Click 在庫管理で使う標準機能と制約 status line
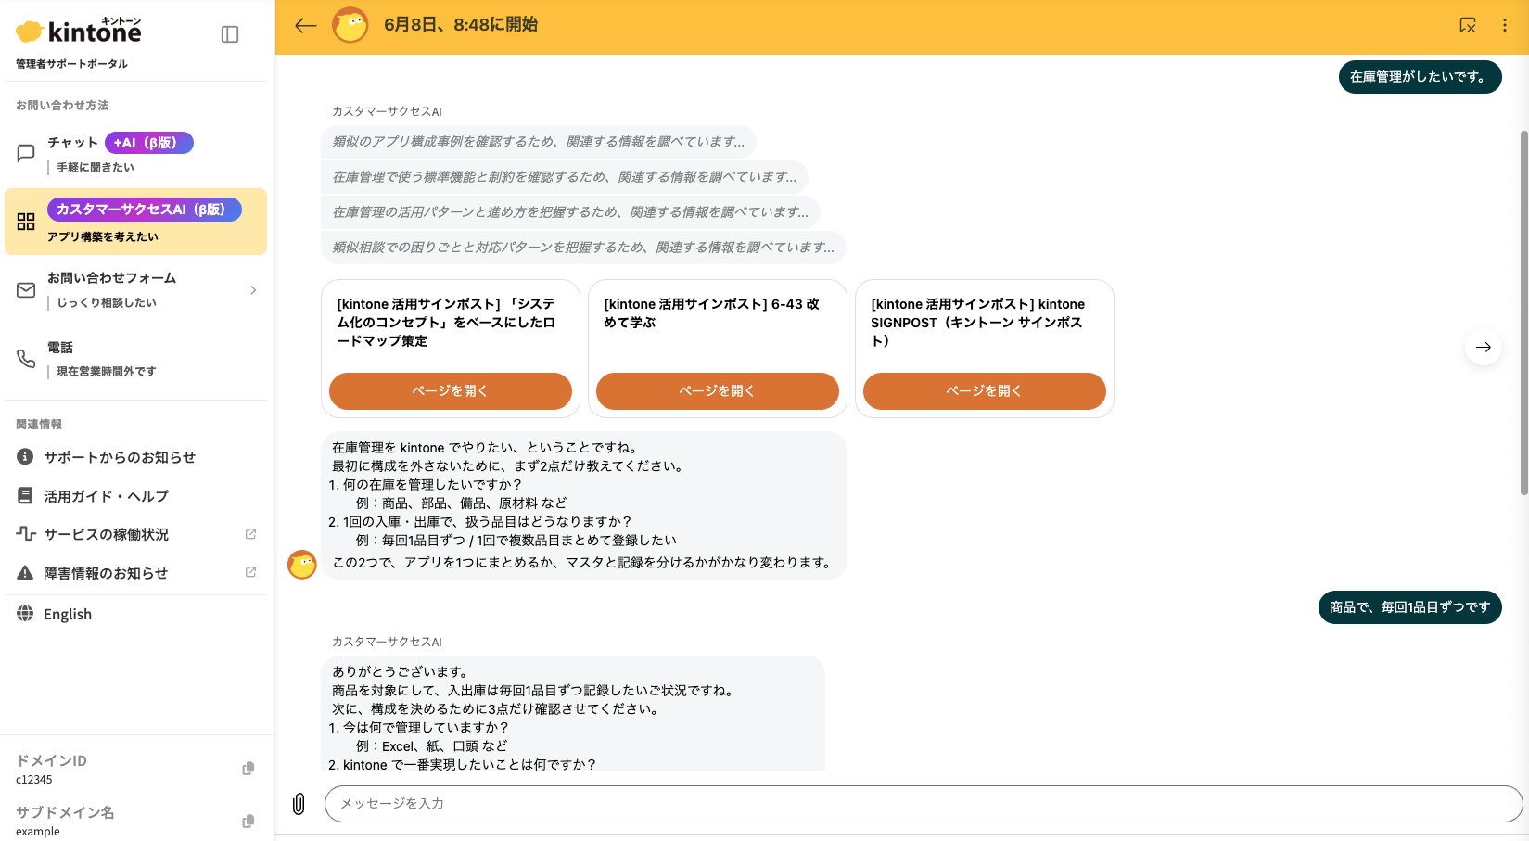This screenshot has height=841, width=1529. (x=565, y=177)
